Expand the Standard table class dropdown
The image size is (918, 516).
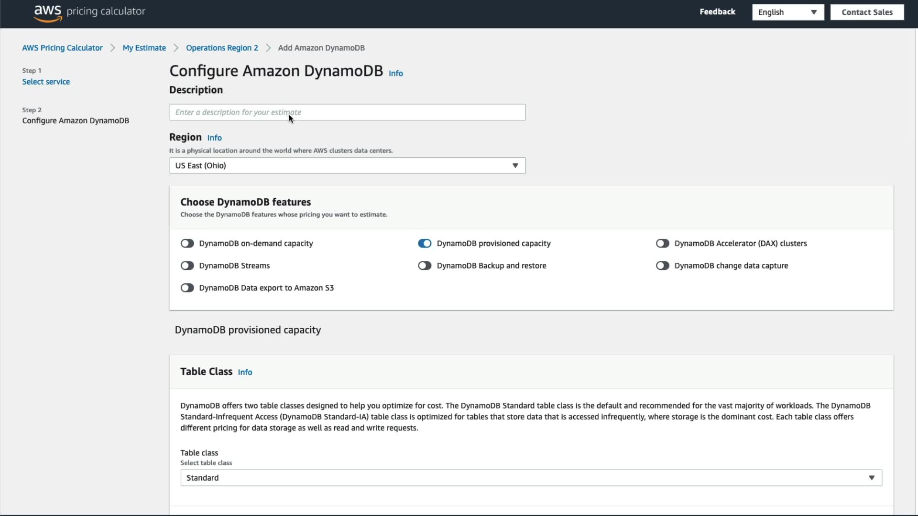pyautogui.click(x=531, y=478)
